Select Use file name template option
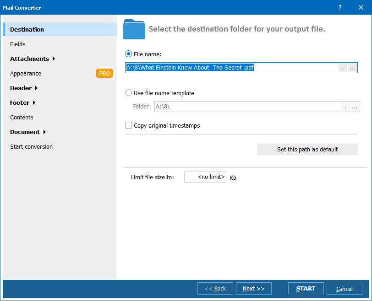This screenshot has height=301, width=372. [x=129, y=93]
